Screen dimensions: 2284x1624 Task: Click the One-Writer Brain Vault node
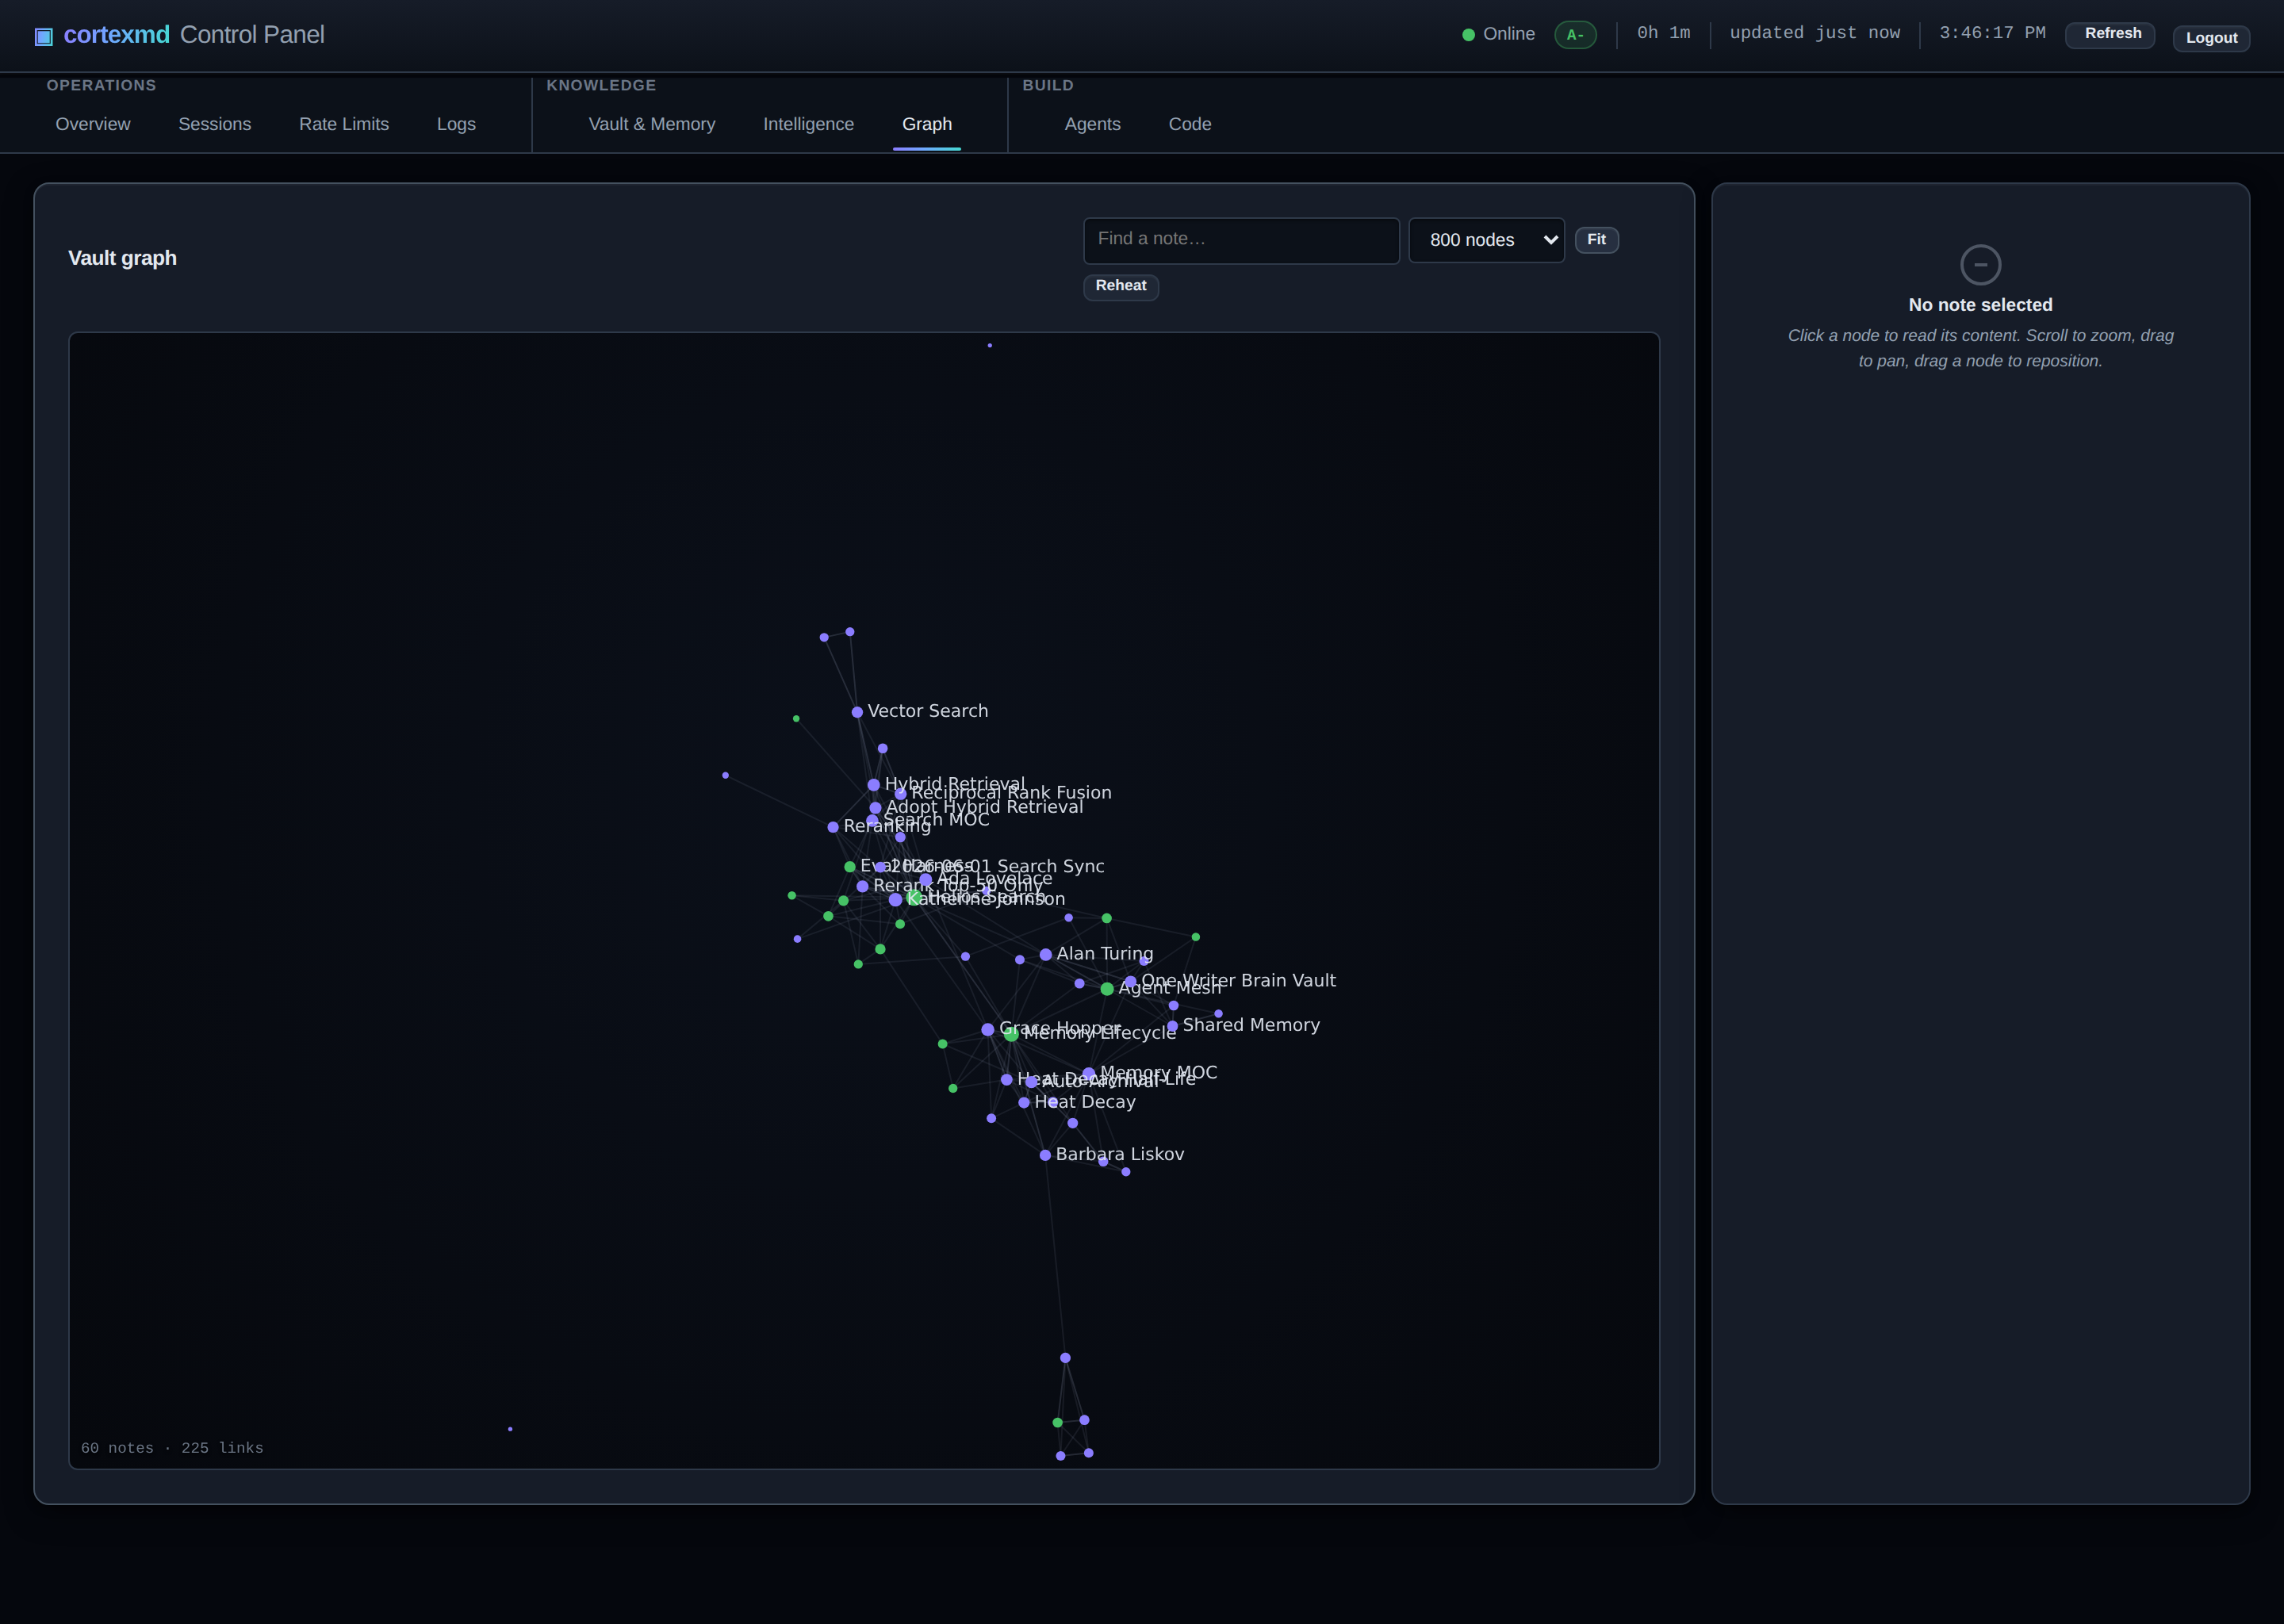pos(1130,982)
